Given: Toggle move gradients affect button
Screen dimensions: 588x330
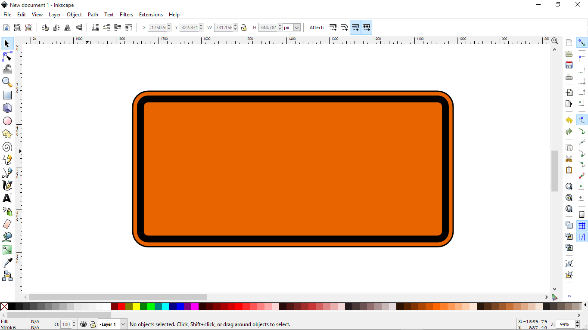Looking at the screenshot, I should tap(355, 28).
